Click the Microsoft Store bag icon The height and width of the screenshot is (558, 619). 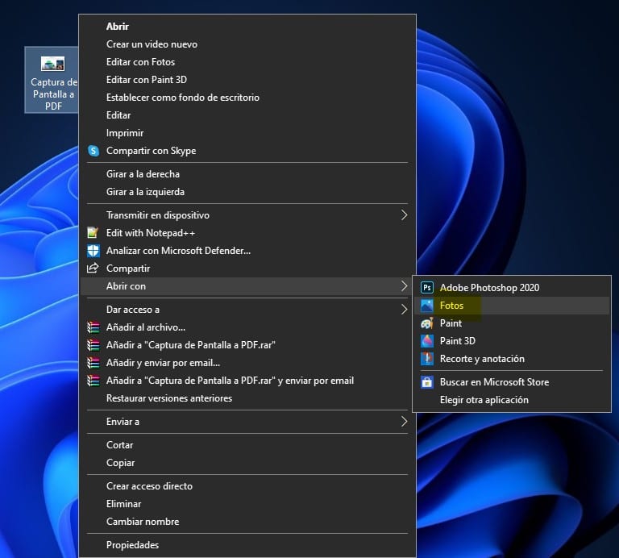click(426, 382)
